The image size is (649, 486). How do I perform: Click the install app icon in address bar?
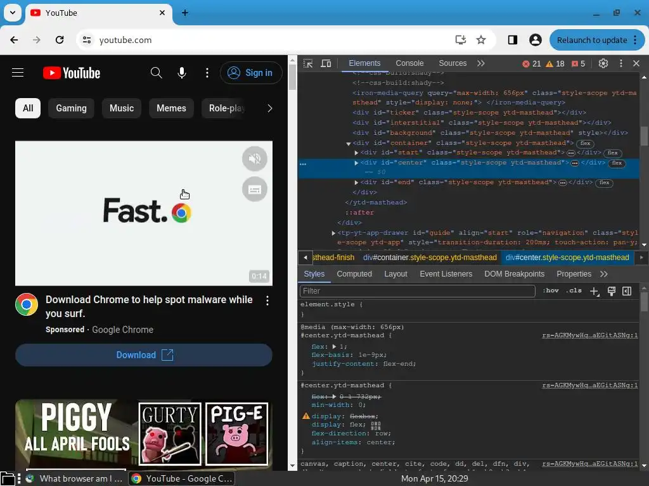tap(460, 40)
